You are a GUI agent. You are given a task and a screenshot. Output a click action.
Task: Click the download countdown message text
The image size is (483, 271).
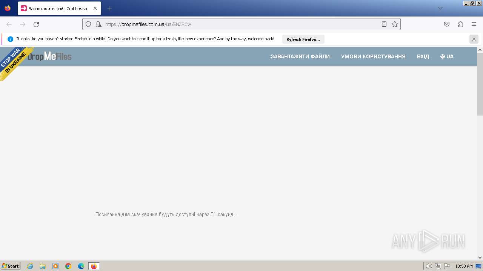tap(166, 215)
